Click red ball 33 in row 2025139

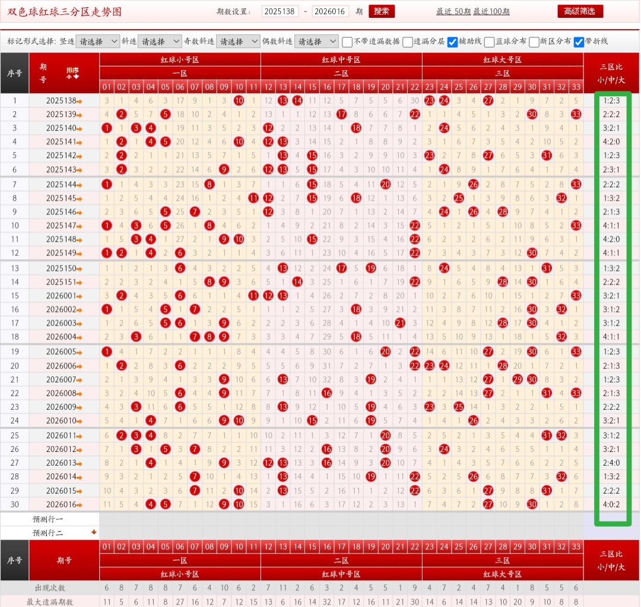576,114
